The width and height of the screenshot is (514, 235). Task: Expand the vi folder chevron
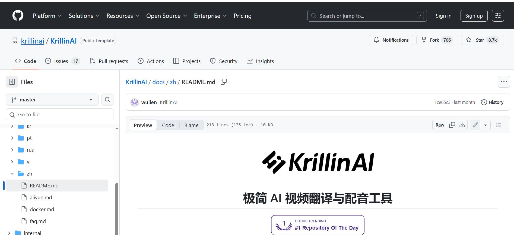point(12,162)
